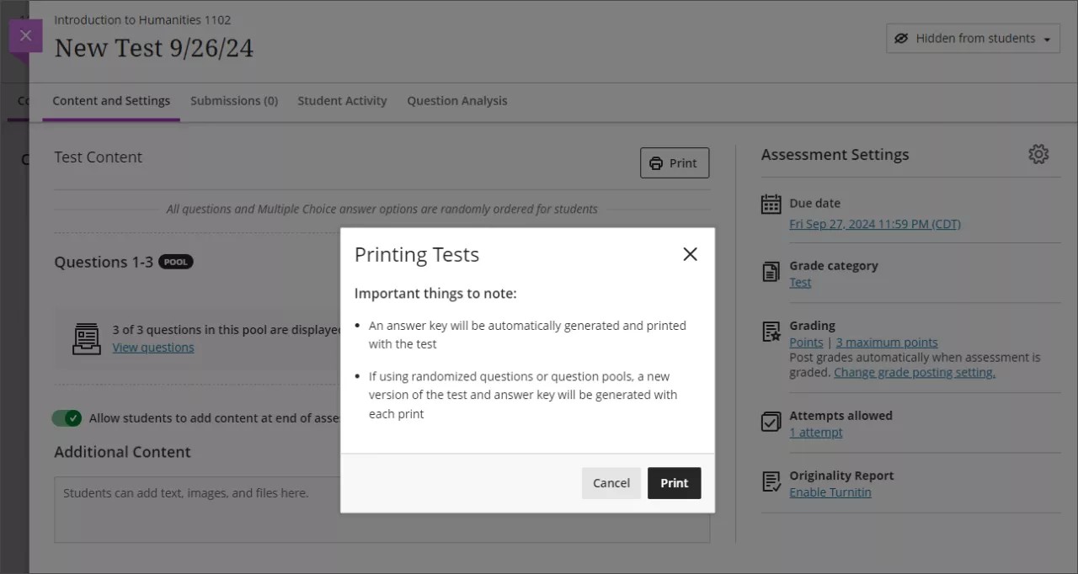Open the View questions link

pyautogui.click(x=153, y=347)
